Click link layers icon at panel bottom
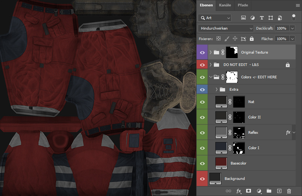The image size is (302, 196). [x=228, y=191]
